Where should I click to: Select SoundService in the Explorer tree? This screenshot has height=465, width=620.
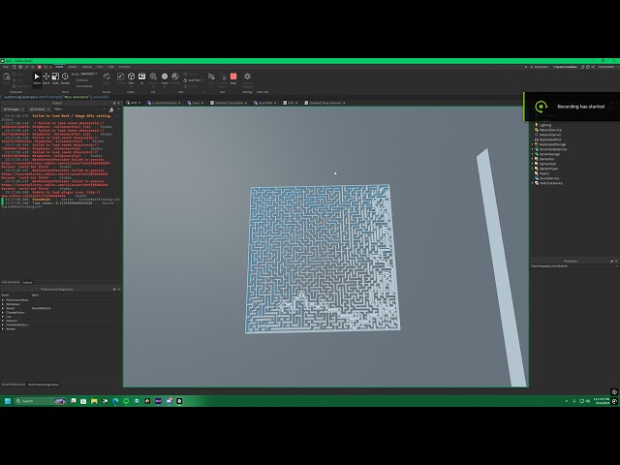(549, 178)
